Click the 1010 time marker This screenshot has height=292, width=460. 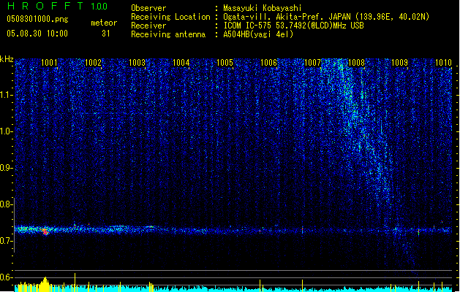pos(443,63)
